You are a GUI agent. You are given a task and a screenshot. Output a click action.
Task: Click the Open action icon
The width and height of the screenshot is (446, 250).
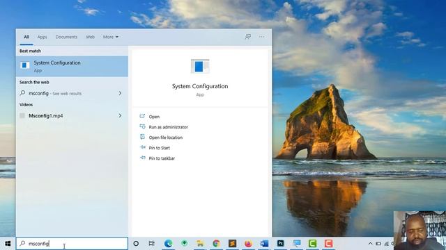coord(142,116)
